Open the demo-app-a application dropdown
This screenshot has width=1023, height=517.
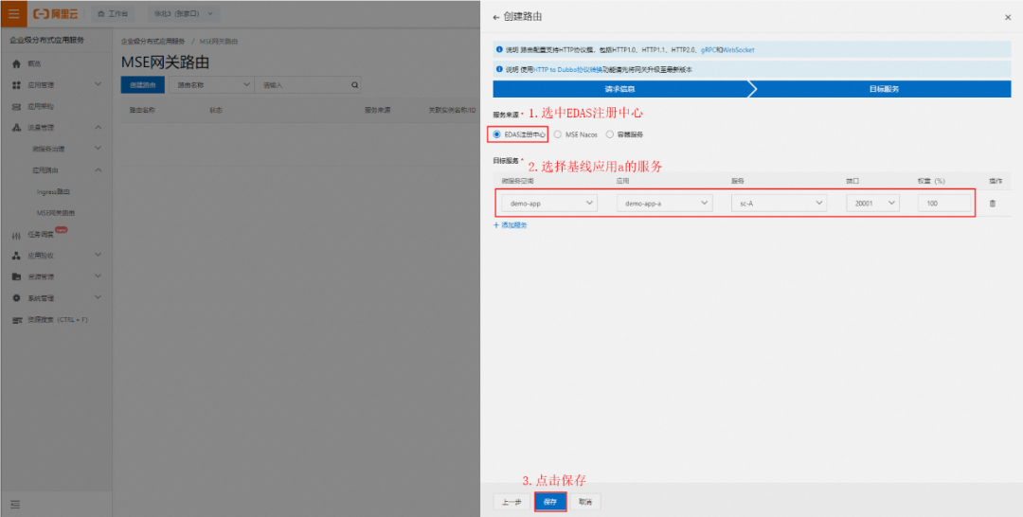point(664,204)
